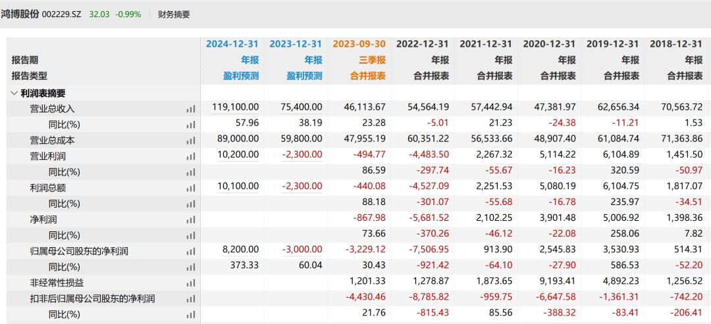The width and height of the screenshot is (711, 324).
Task: Open chart icon for 归属母公司股东的净利润
Action: click(191, 251)
